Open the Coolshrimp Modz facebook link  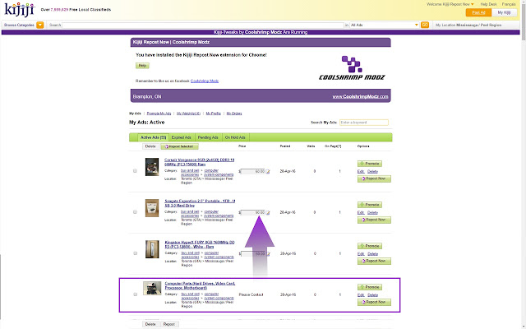coord(205,81)
